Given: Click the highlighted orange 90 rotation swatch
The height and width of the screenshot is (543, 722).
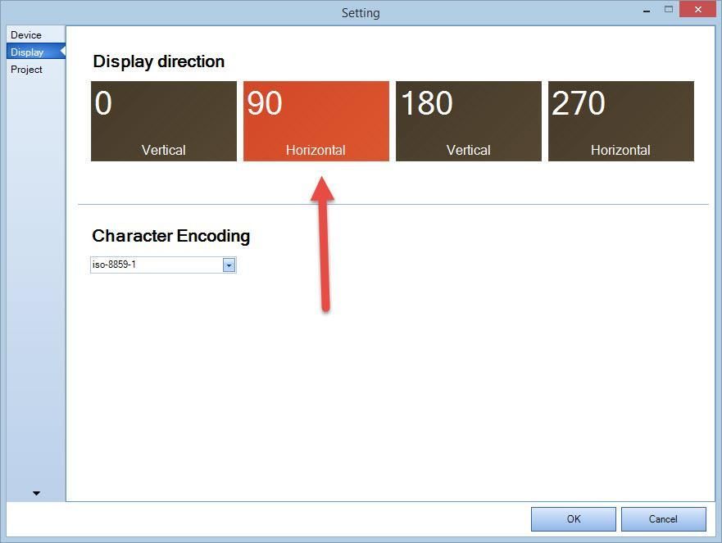Looking at the screenshot, I should click(x=316, y=121).
